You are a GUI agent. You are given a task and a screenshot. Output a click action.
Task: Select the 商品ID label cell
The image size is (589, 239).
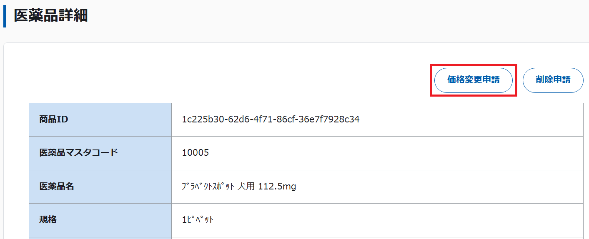coord(100,119)
